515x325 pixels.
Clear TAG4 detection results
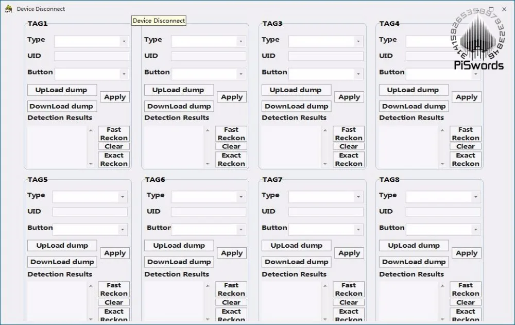[466, 147]
